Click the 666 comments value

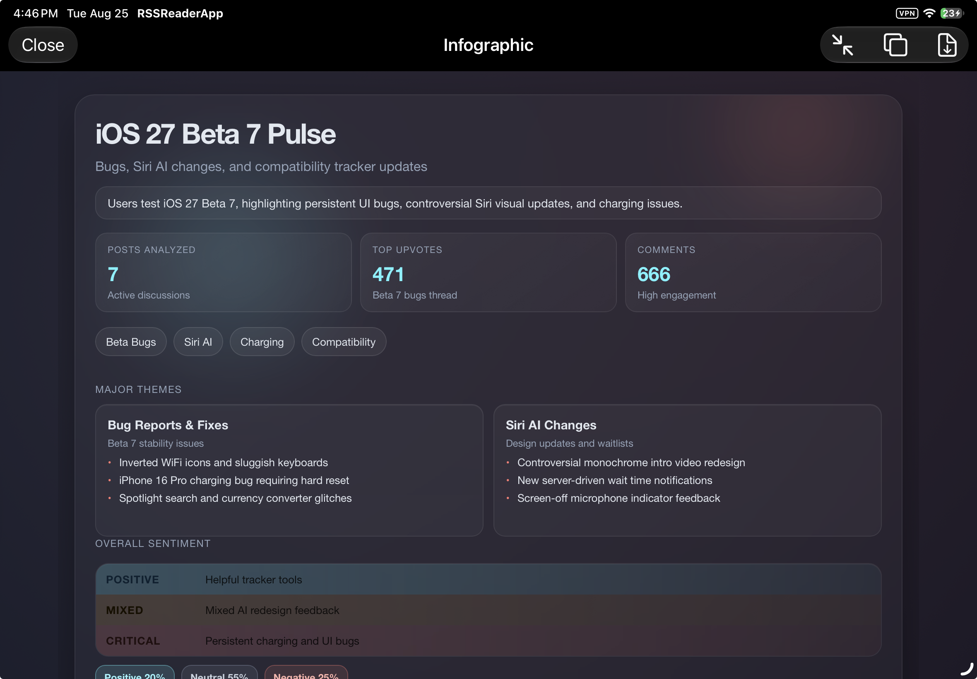654,274
